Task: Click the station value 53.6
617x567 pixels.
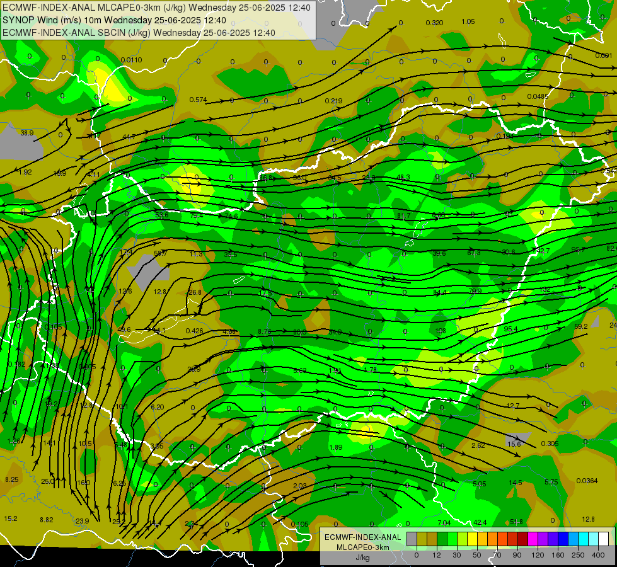Action: 162,214
